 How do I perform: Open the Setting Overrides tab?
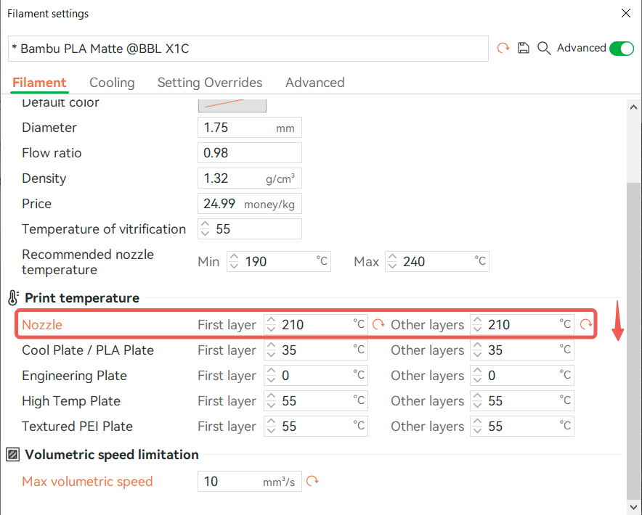coord(210,83)
